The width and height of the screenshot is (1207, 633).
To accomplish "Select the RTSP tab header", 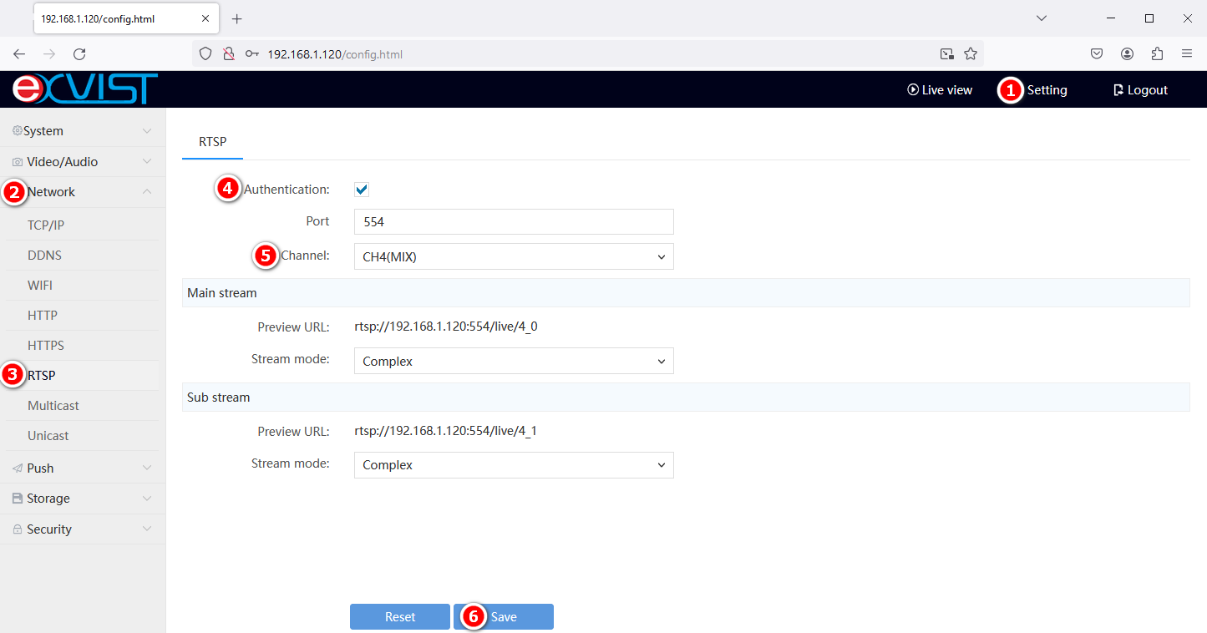I will pyautogui.click(x=212, y=142).
